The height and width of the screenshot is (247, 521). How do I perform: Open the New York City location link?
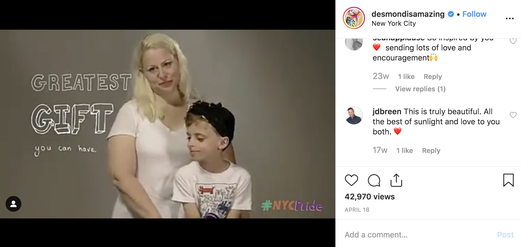(394, 24)
